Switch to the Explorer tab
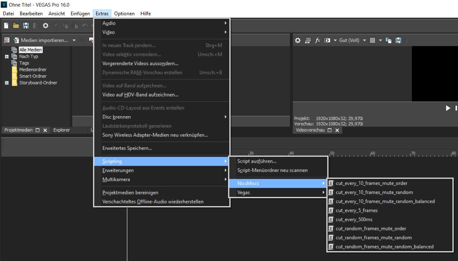Viewport: 458px width, 261px height. (62, 130)
